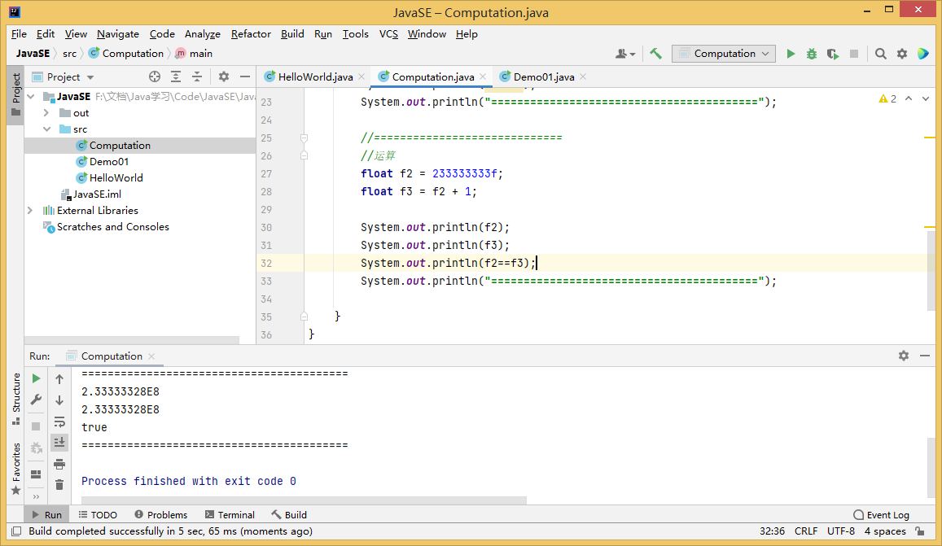Viewport: 942px width, 546px height.
Task: Open the Navigate menu
Action: pyautogui.click(x=118, y=34)
